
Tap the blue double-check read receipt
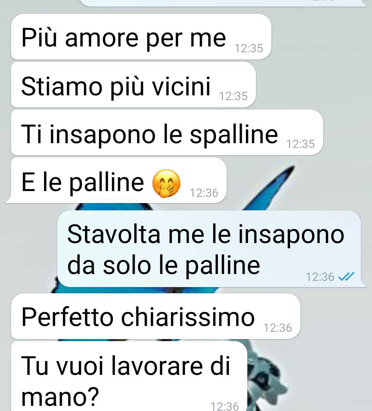pos(346,276)
